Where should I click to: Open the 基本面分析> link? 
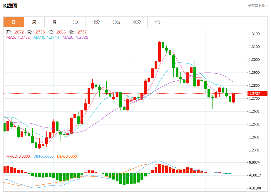[257, 6]
